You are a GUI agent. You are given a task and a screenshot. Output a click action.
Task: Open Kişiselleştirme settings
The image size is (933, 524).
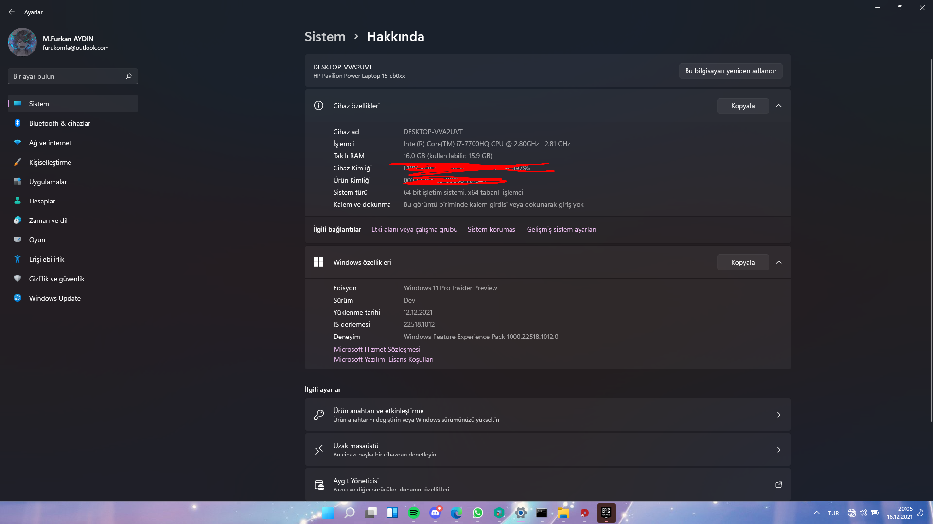click(x=73, y=162)
